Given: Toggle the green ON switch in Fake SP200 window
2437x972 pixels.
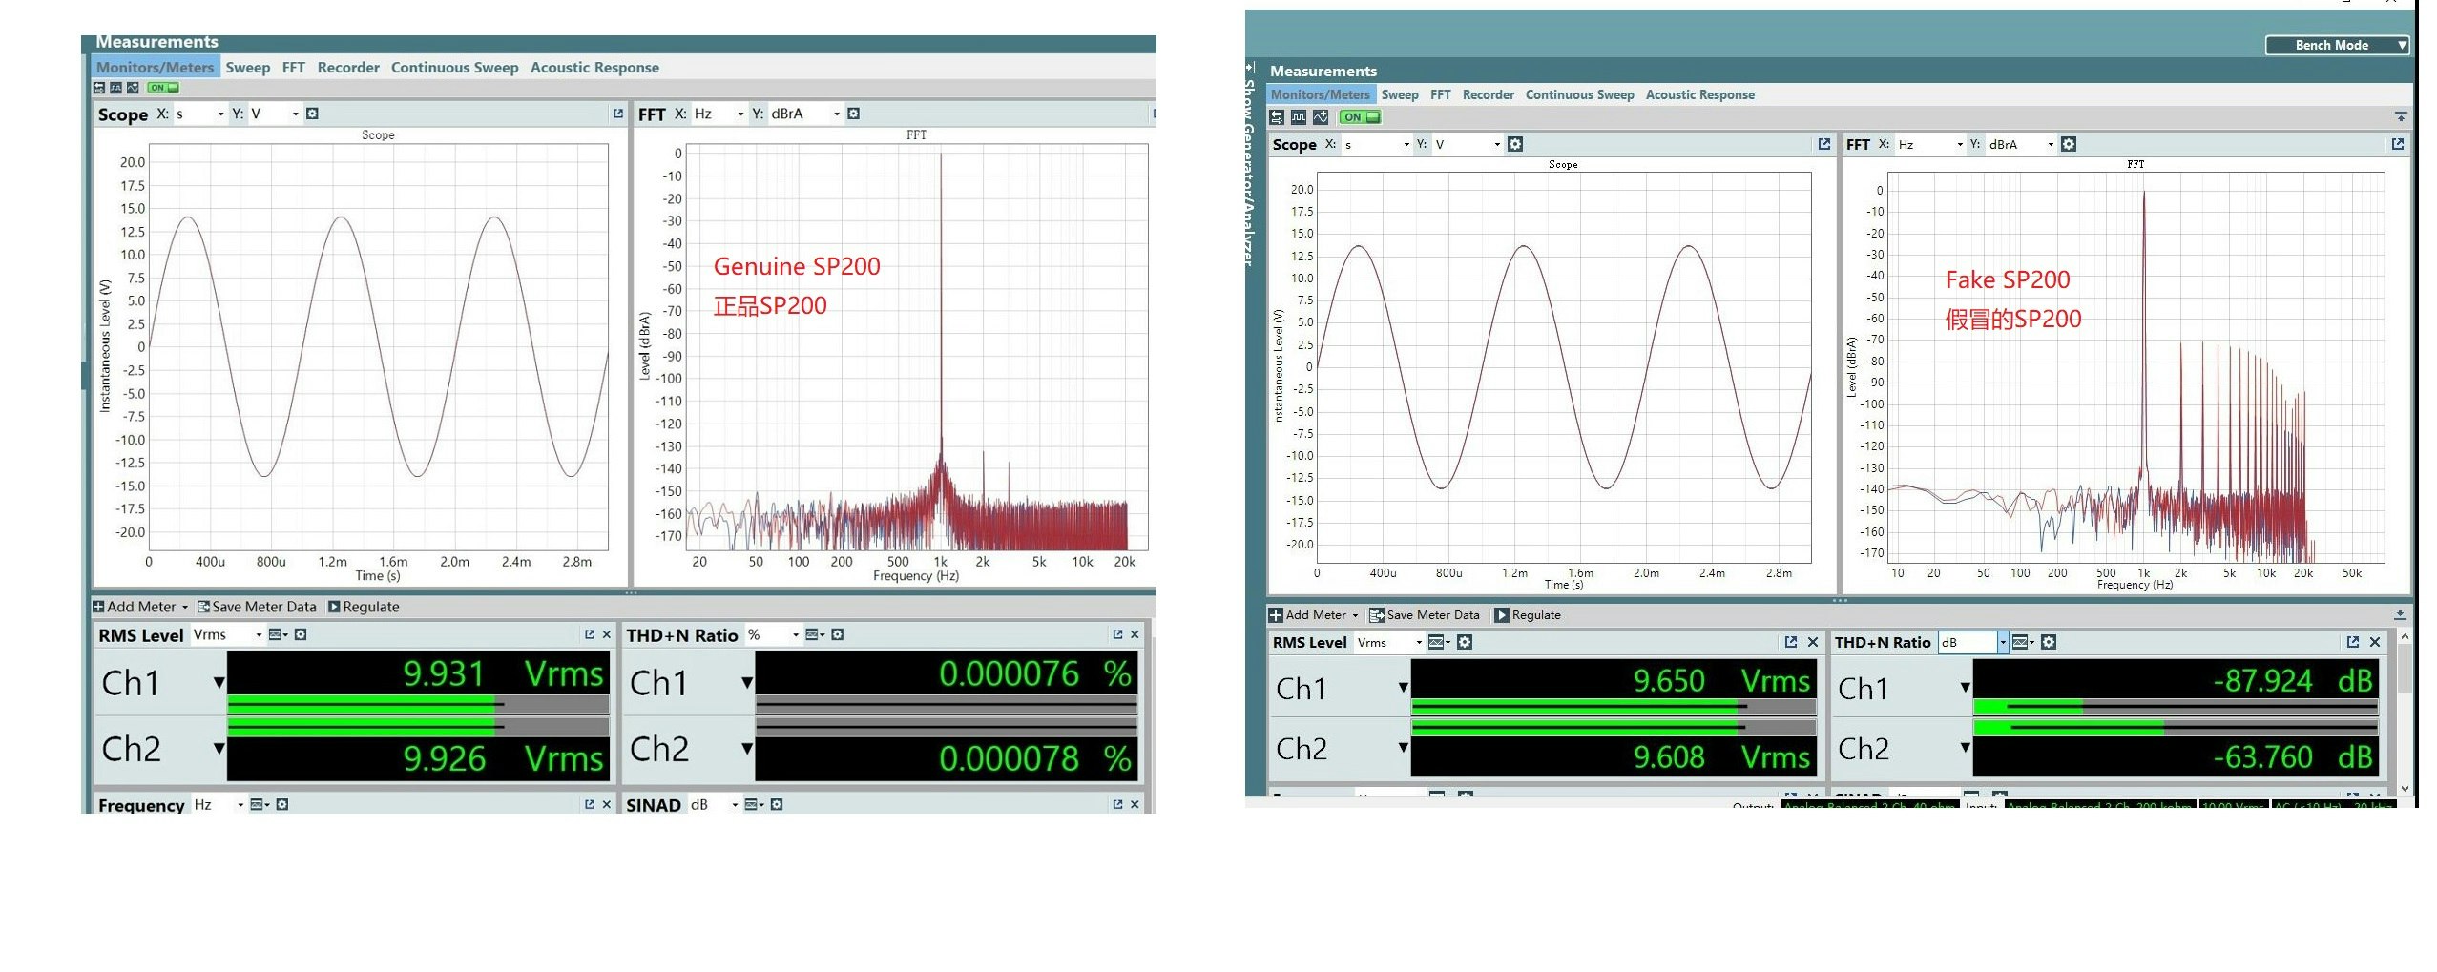Looking at the screenshot, I should click(1360, 117).
